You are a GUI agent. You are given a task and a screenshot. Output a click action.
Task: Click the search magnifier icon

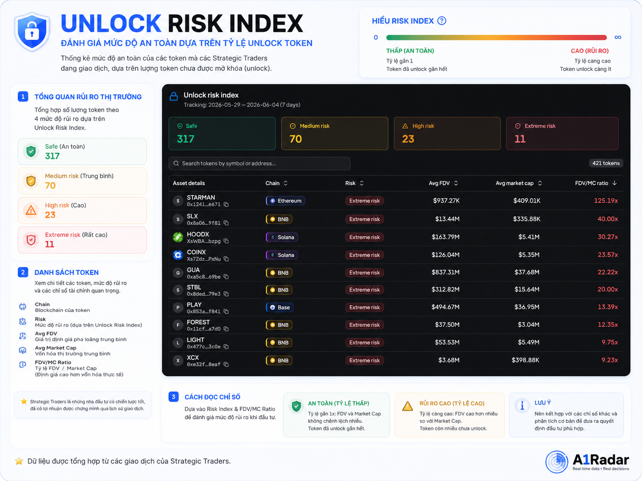pyautogui.click(x=176, y=163)
